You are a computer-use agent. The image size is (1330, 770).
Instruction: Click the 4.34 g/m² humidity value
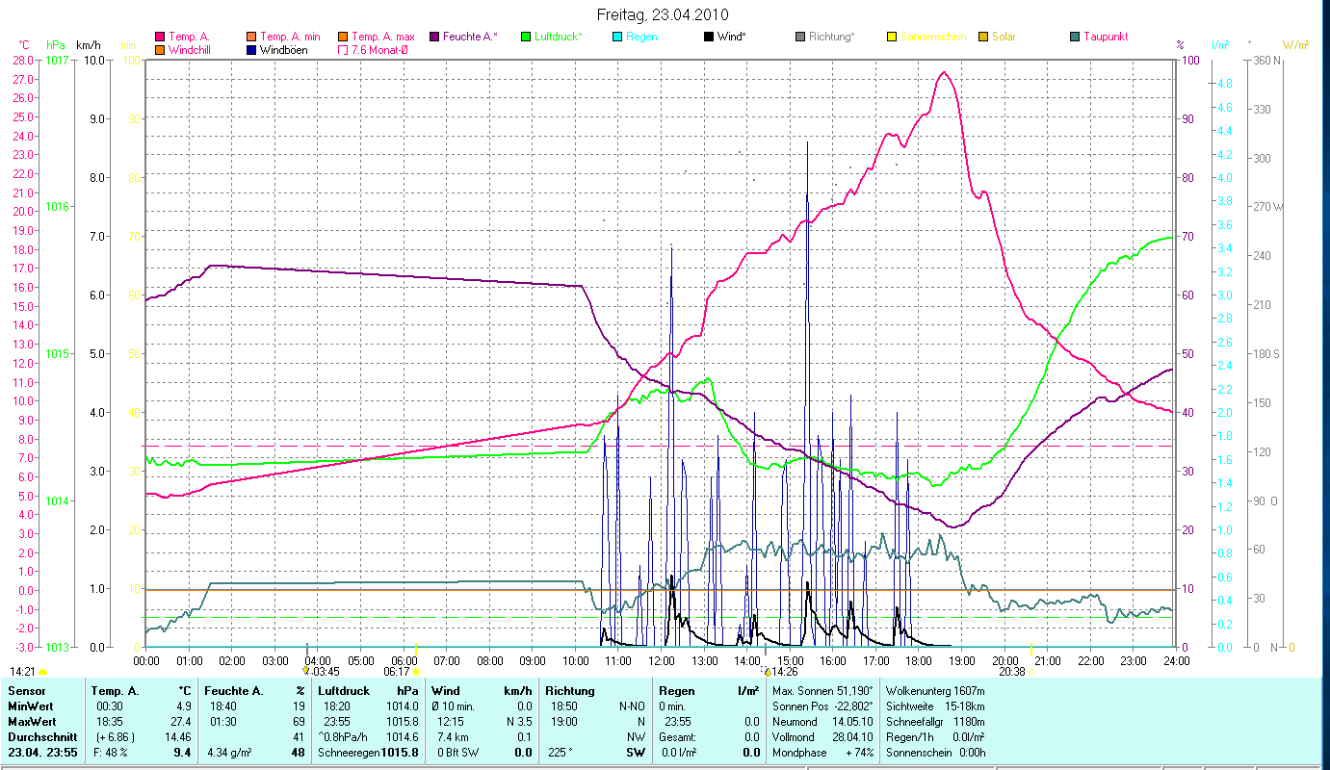pos(231,752)
